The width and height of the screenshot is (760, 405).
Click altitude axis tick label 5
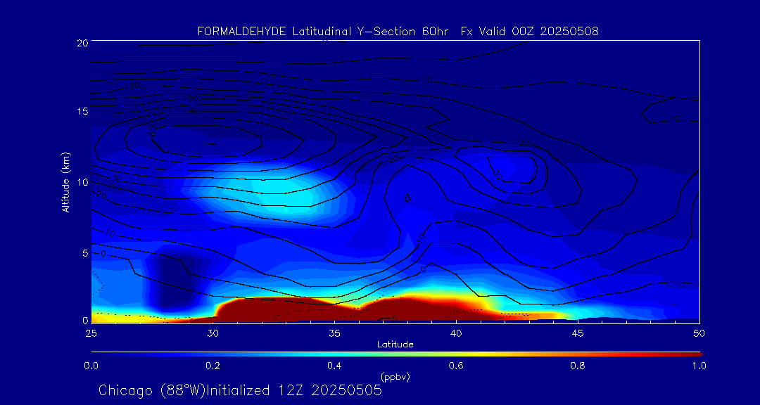[x=84, y=253]
